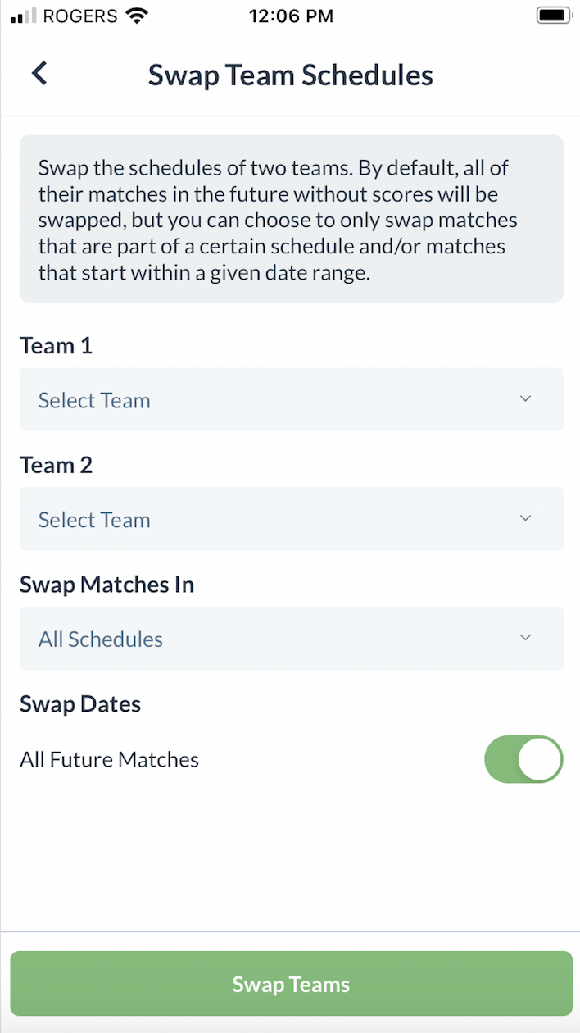Click the battery indicator icon
This screenshot has width=580, height=1033.
pyautogui.click(x=555, y=16)
